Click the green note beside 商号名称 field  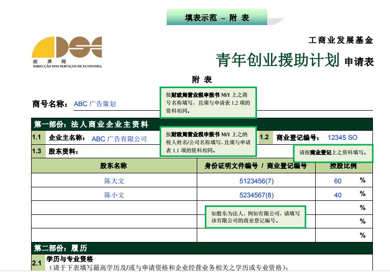(x=208, y=103)
